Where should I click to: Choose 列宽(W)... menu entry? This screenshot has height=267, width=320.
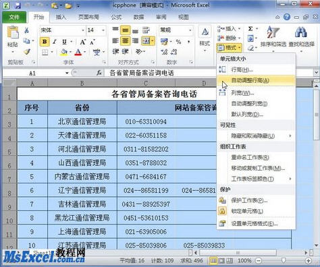click(x=256, y=93)
